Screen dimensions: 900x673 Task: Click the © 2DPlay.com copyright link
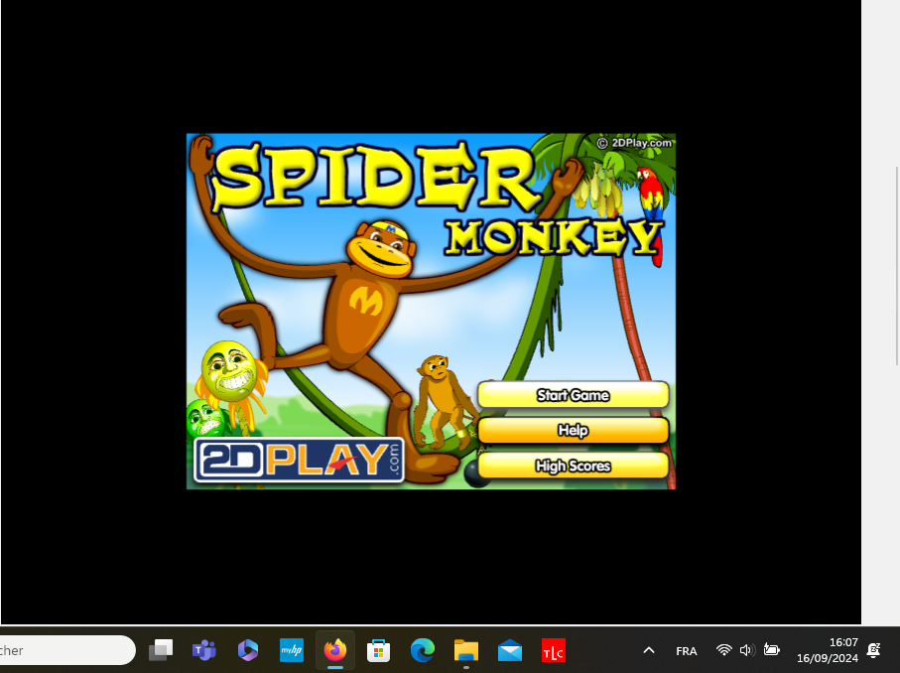pyautogui.click(x=634, y=143)
